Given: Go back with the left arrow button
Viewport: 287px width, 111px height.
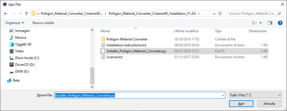Looking at the screenshot, I should [x=6, y=14].
